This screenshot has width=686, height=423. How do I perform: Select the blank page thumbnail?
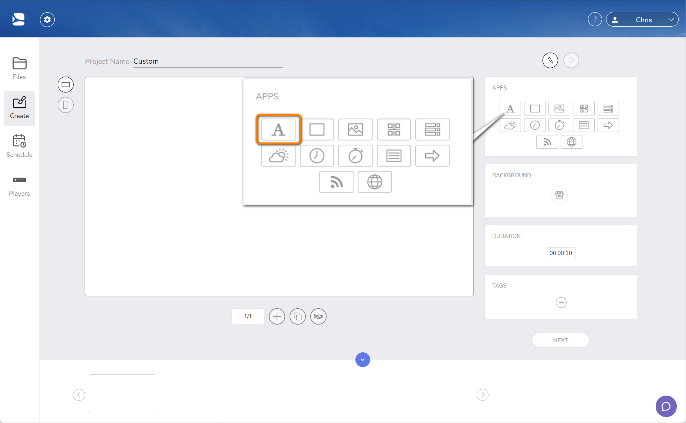click(122, 393)
